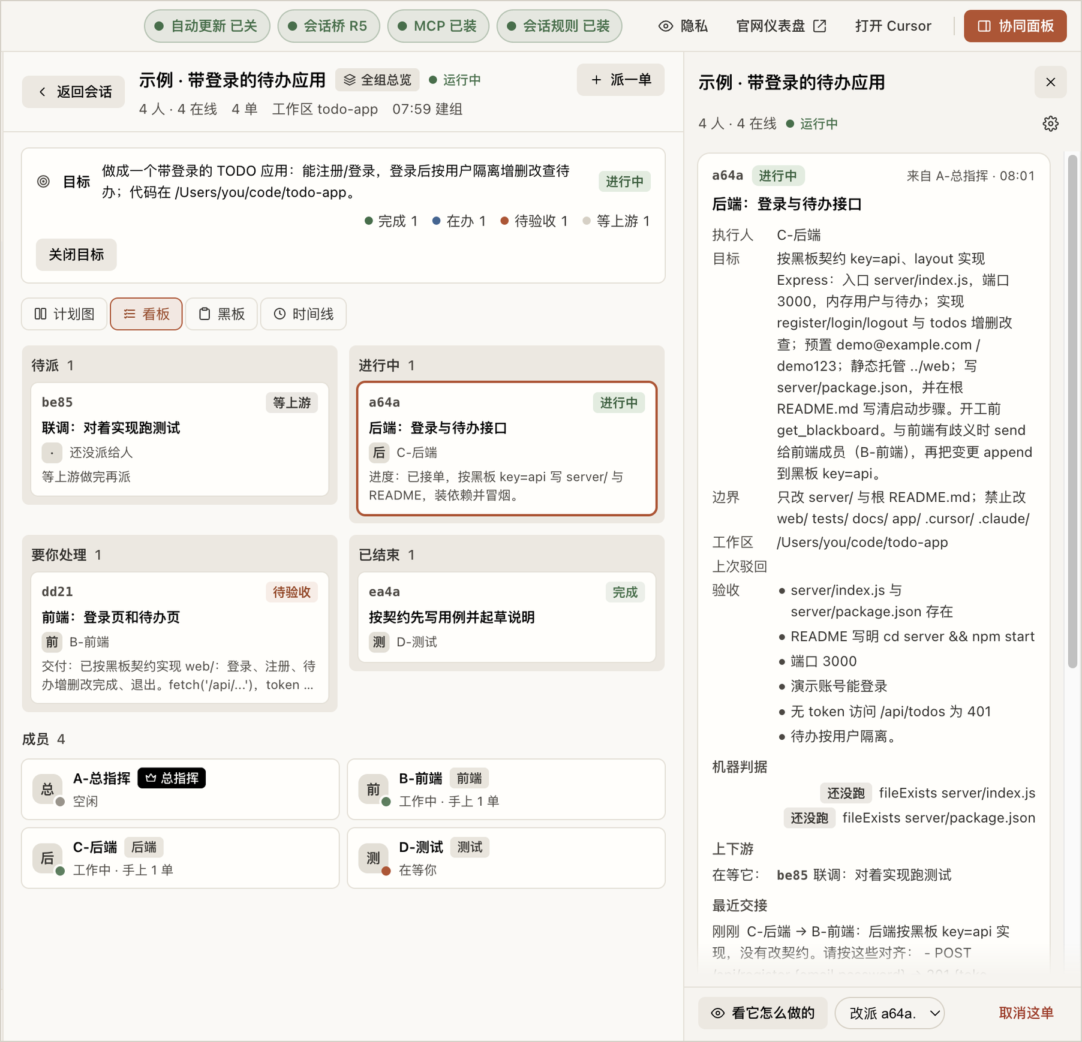Click the external link icon beside 官网仪表盘

(819, 26)
